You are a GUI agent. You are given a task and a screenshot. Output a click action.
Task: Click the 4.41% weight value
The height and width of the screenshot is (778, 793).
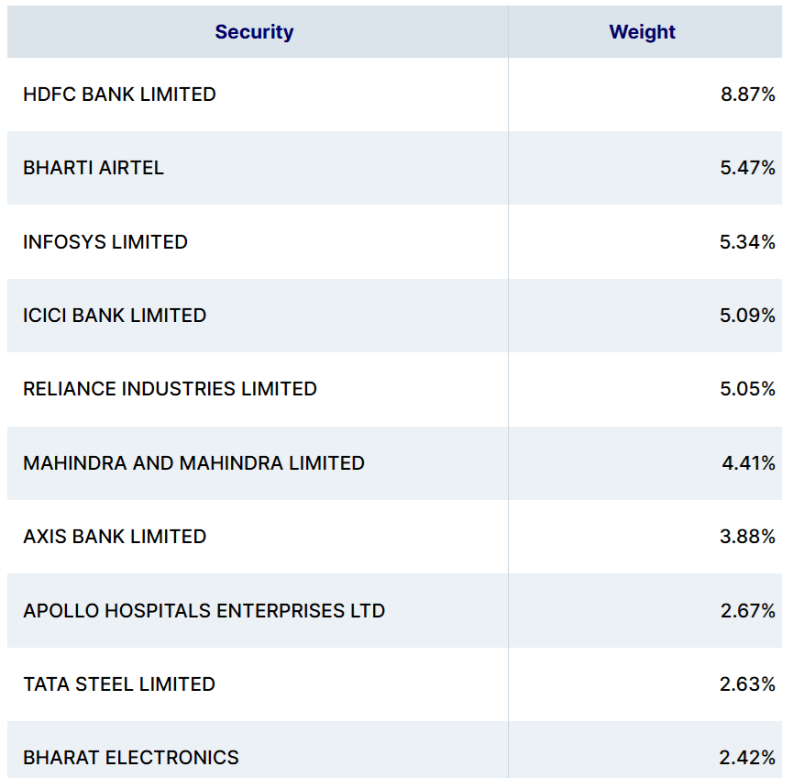(x=748, y=463)
